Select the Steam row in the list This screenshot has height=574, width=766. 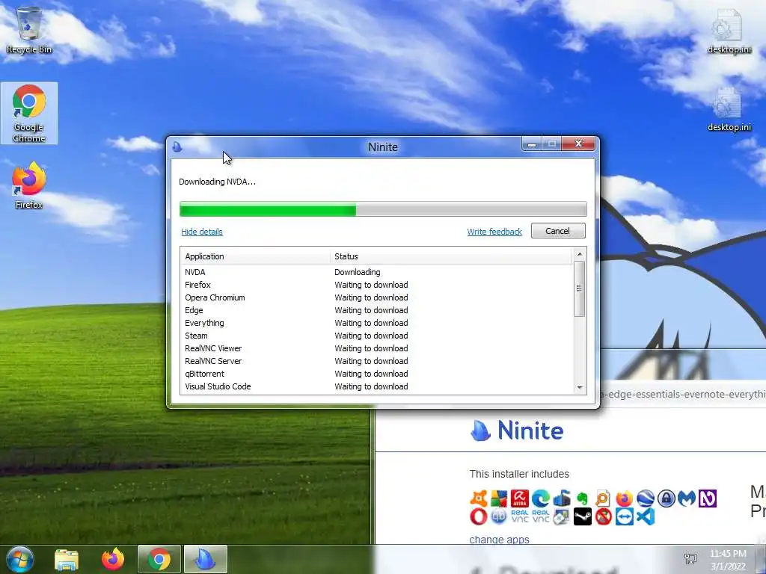click(x=377, y=336)
